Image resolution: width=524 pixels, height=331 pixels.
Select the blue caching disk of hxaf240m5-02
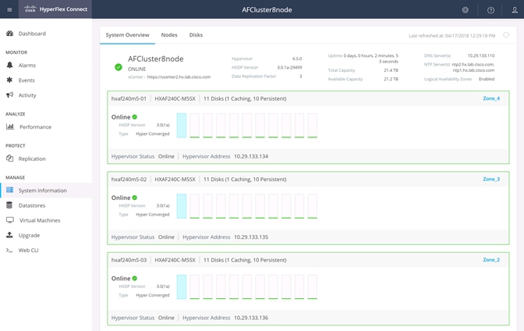click(x=182, y=206)
